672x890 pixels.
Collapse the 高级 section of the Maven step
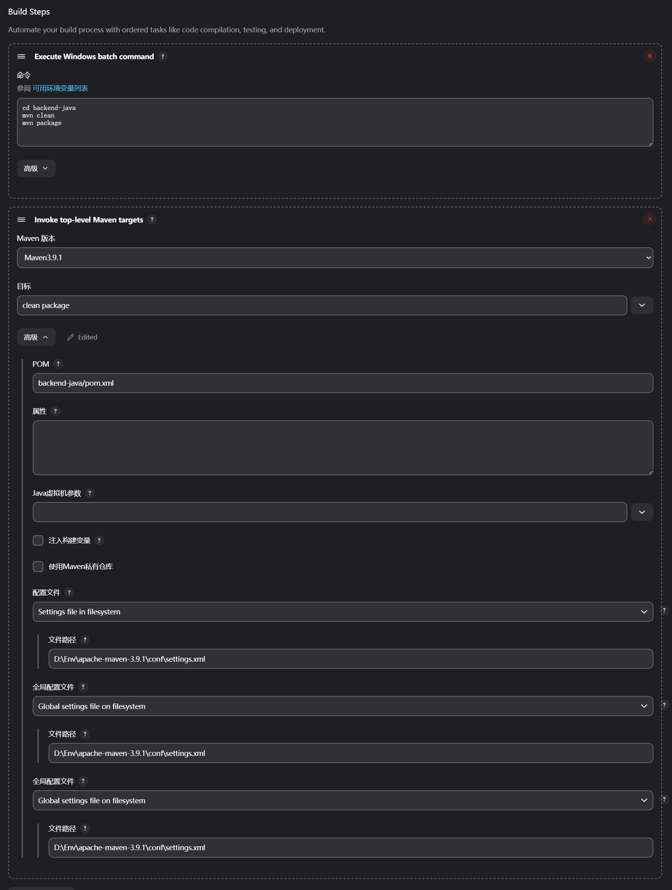pyautogui.click(x=36, y=337)
